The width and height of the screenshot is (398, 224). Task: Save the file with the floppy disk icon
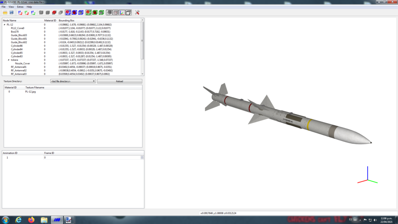coord(12,12)
